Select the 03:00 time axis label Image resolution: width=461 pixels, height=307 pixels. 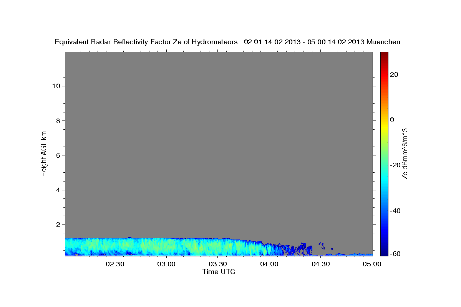pos(166,264)
